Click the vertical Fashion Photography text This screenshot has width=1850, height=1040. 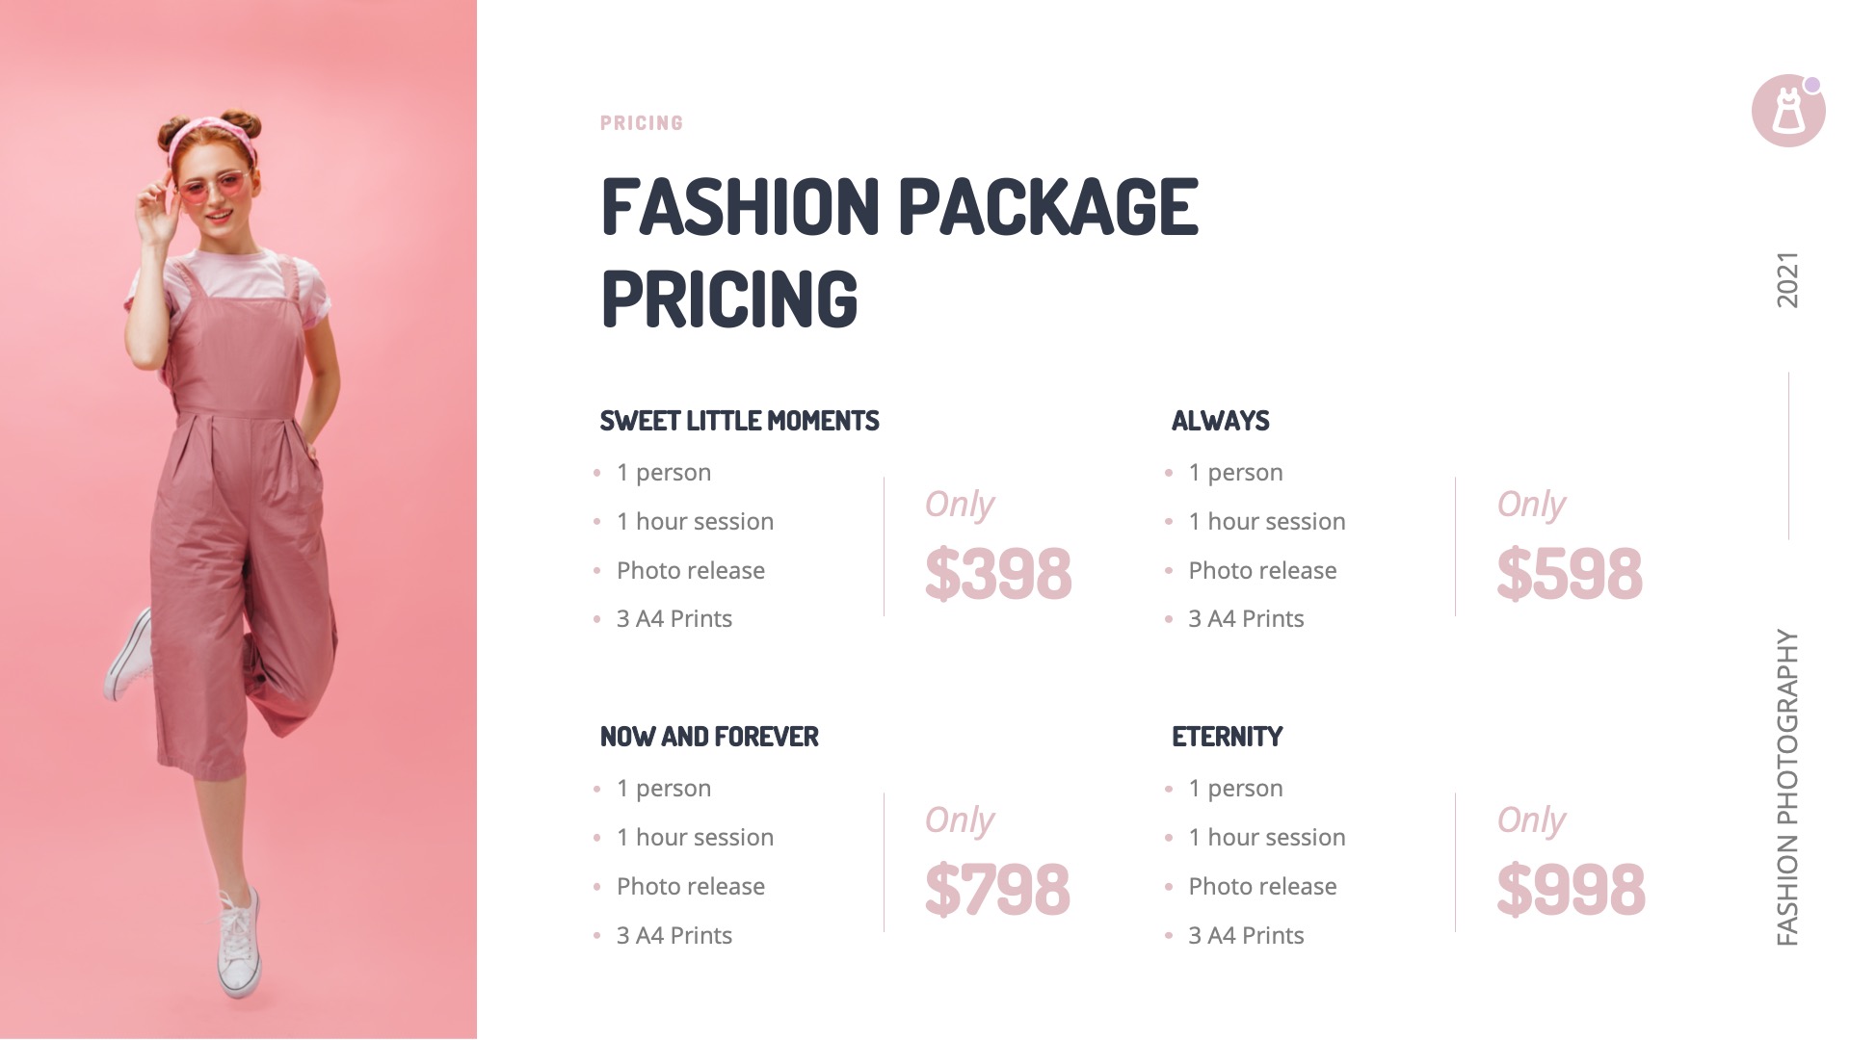(x=1787, y=787)
